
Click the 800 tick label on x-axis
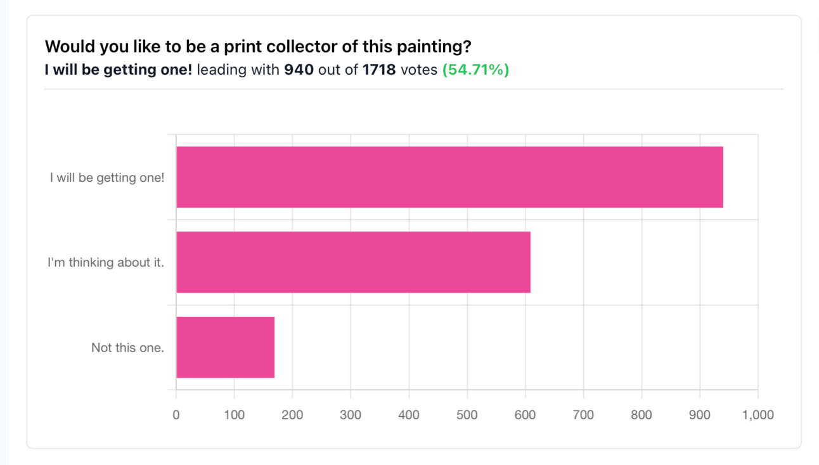(642, 415)
